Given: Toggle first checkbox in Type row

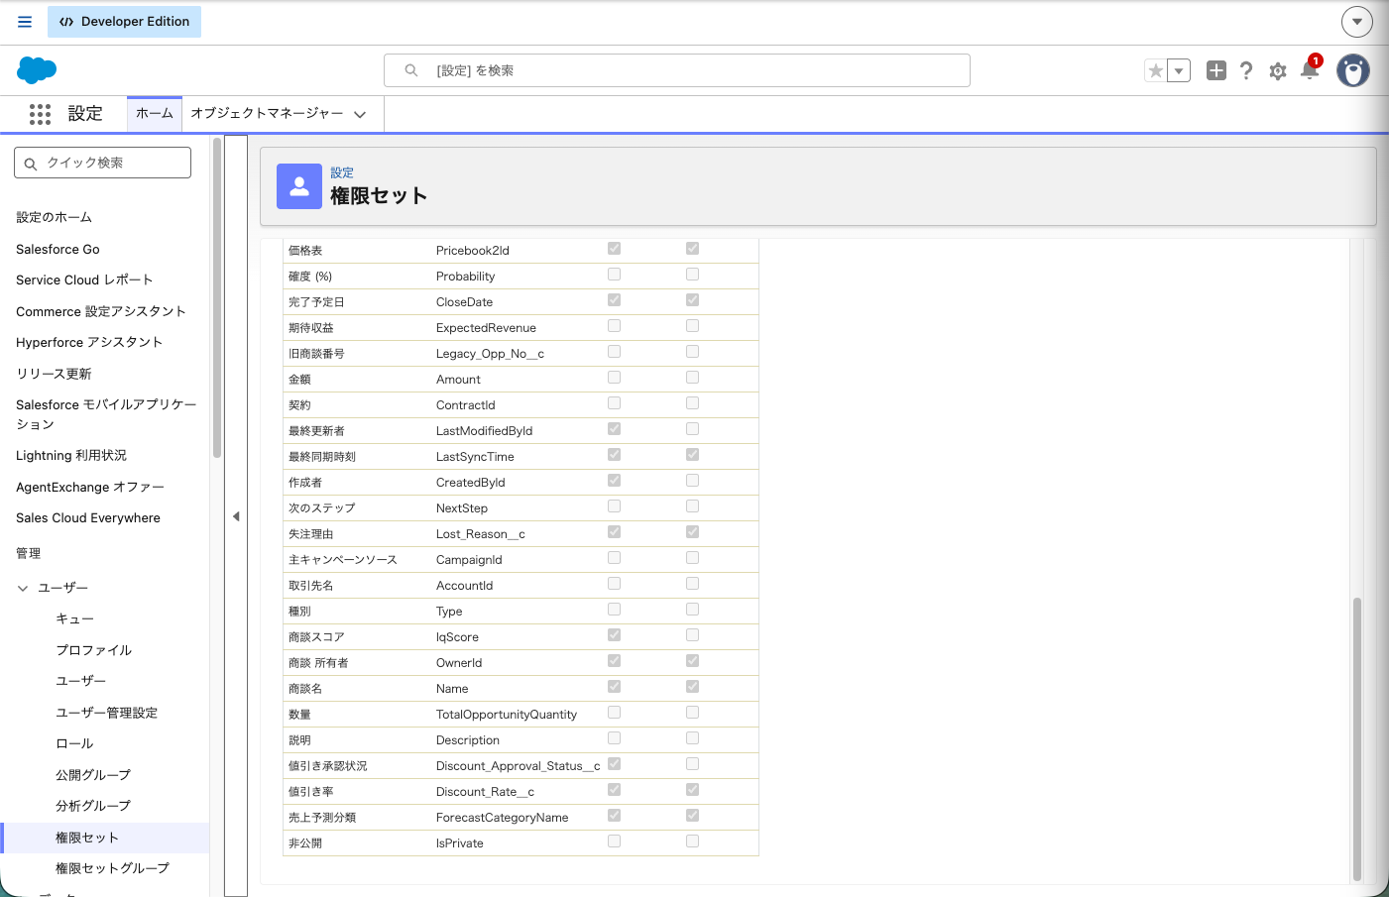Looking at the screenshot, I should (x=615, y=610).
